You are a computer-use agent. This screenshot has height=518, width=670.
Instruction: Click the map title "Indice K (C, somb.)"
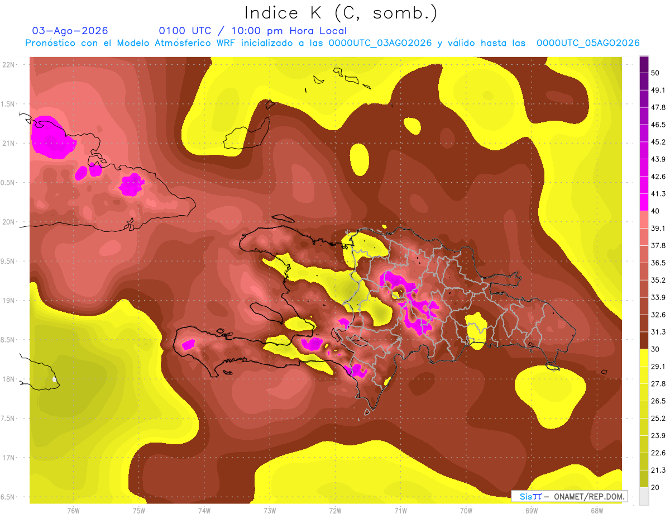[x=341, y=13]
